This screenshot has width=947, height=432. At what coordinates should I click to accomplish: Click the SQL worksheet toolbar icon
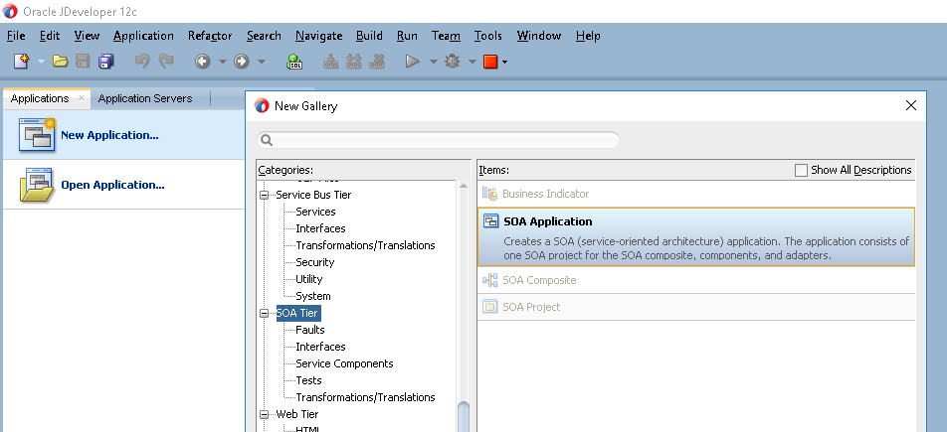(294, 61)
